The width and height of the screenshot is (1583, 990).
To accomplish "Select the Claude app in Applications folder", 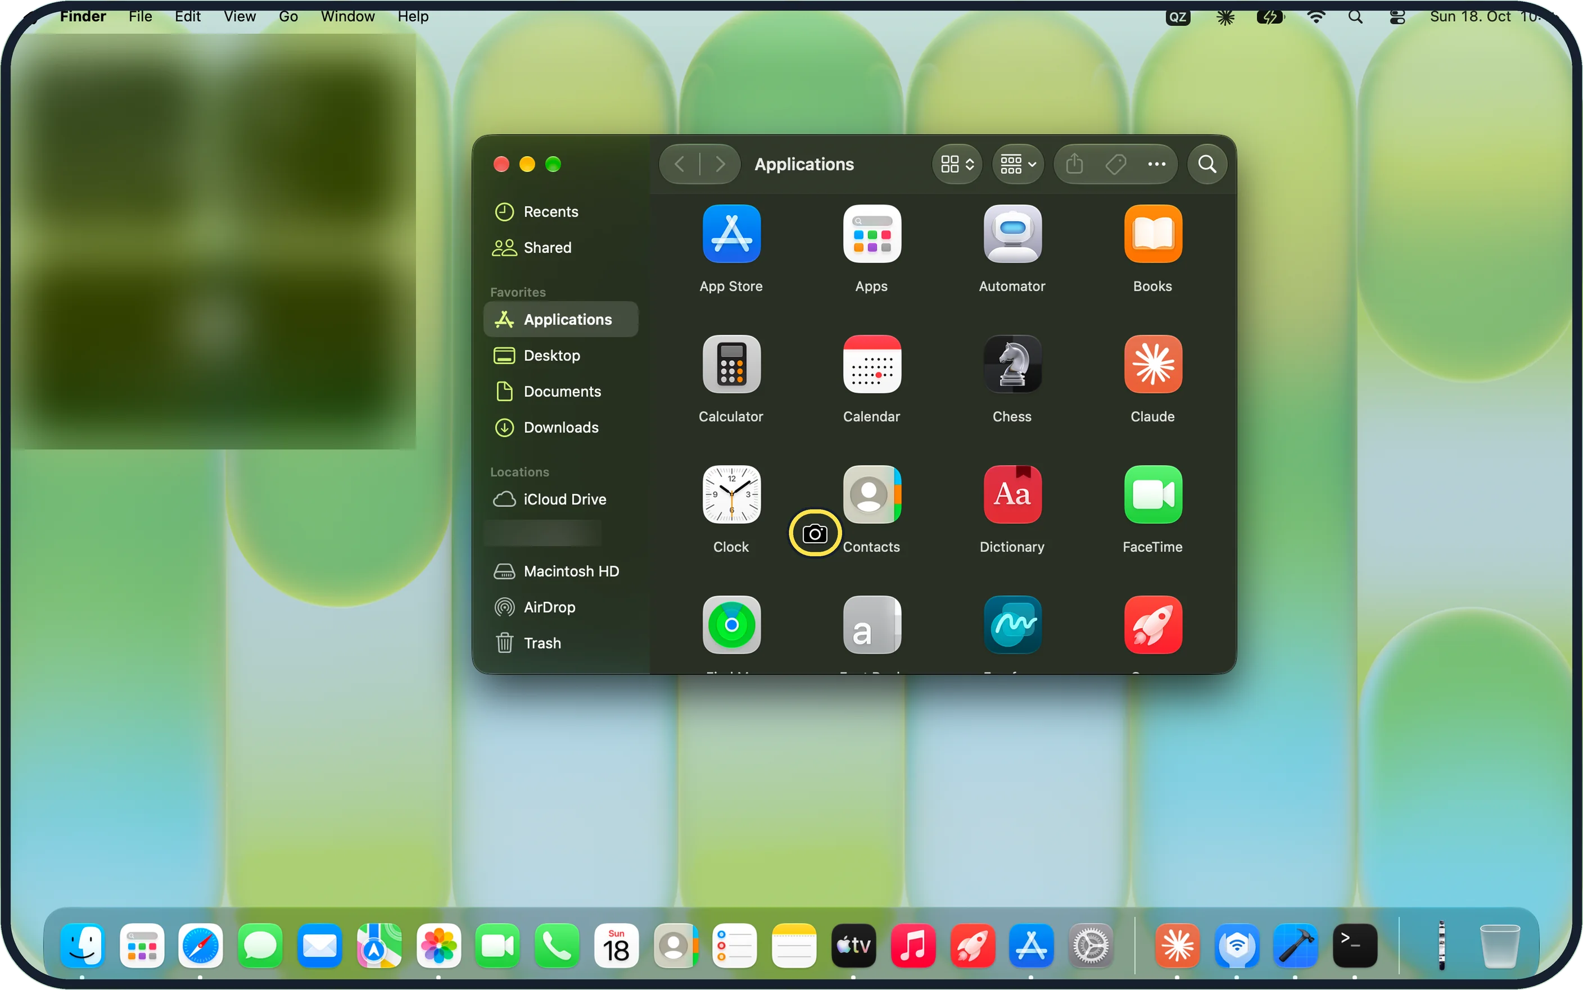I will coord(1153,364).
